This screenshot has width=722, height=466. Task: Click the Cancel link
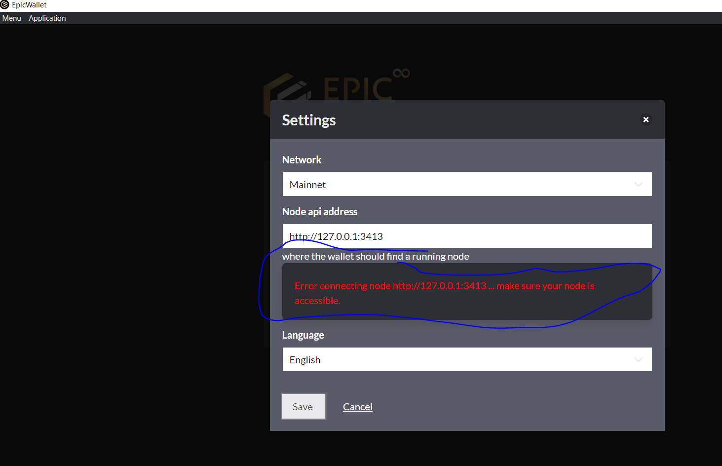[357, 406]
